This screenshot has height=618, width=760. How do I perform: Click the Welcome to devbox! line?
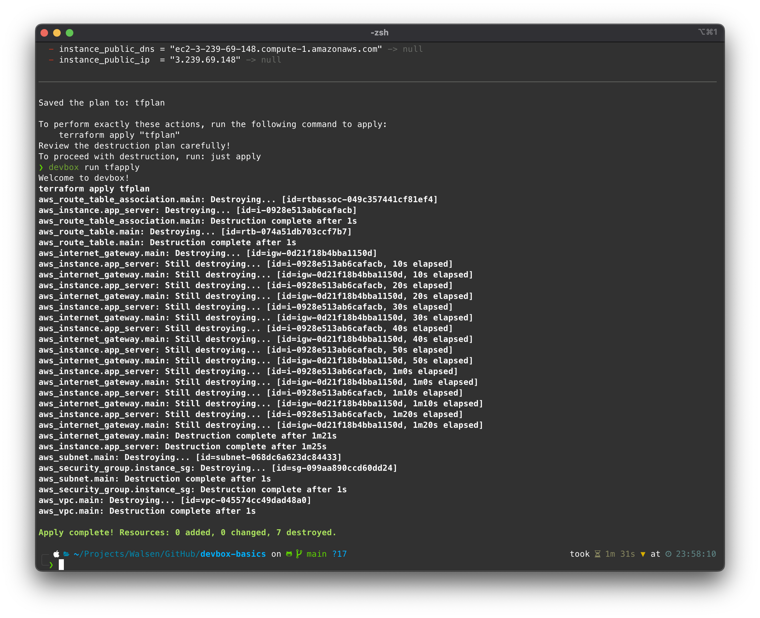pos(84,178)
